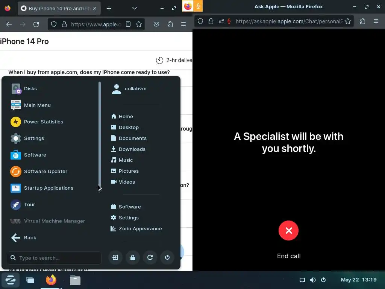This screenshot has height=289, width=385.
Task: Open Zorin Appearance
Action: [x=136, y=228]
